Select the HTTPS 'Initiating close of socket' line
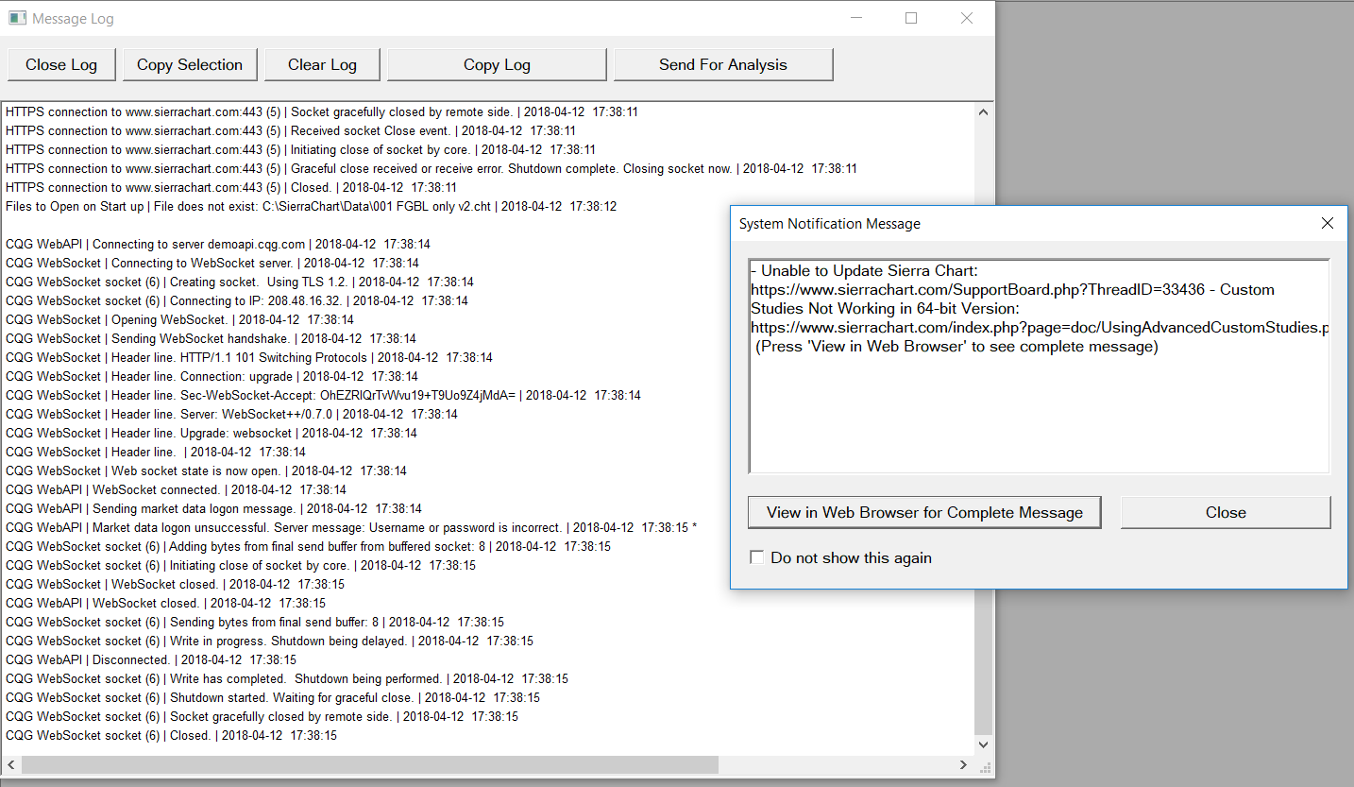This screenshot has width=1354, height=787. click(300, 149)
